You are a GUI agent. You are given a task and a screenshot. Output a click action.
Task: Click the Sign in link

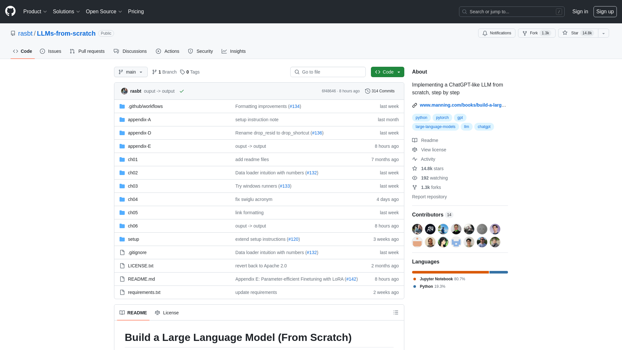pyautogui.click(x=580, y=11)
